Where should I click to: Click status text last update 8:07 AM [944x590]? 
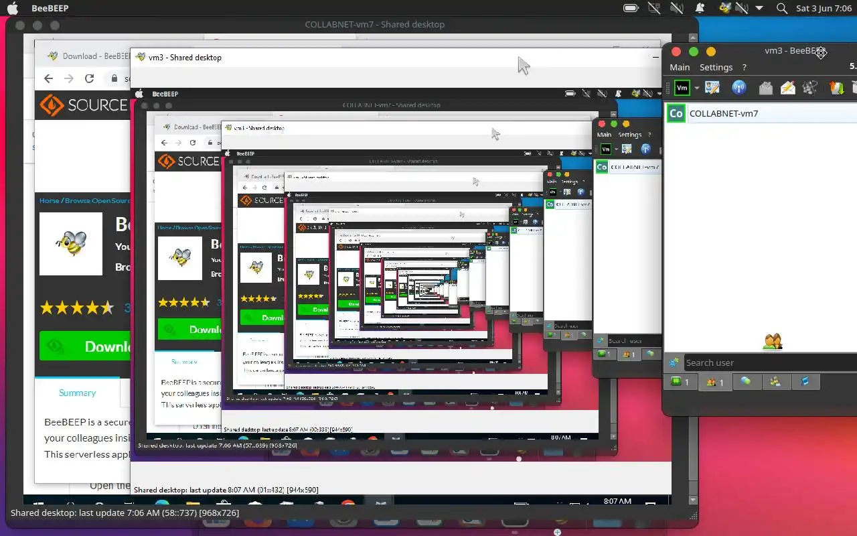point(226,490)
